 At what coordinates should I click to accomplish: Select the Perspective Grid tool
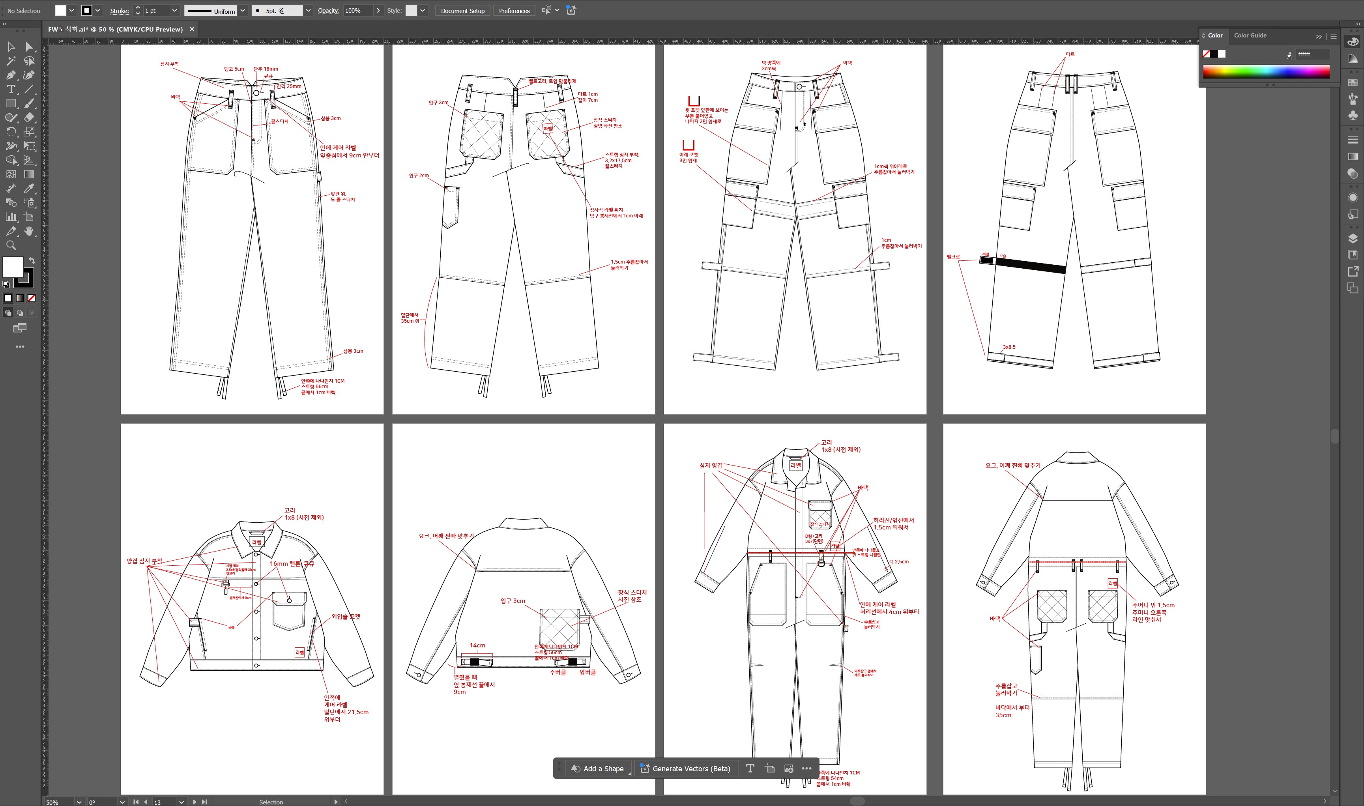tap(29, 160)
